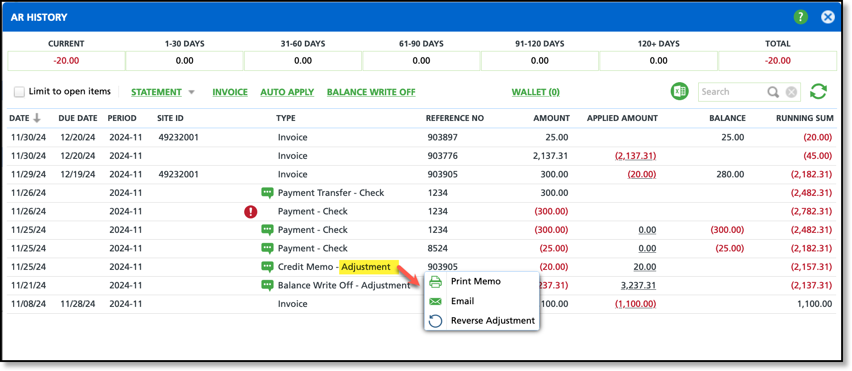
Task: Select the Invoice type text on the 11/08/24 row
Action: click(x=293, y=304)
